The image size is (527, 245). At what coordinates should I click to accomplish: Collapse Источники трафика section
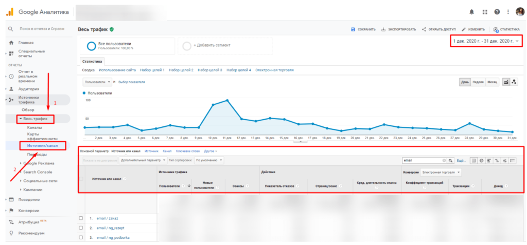tap(29, 100)
